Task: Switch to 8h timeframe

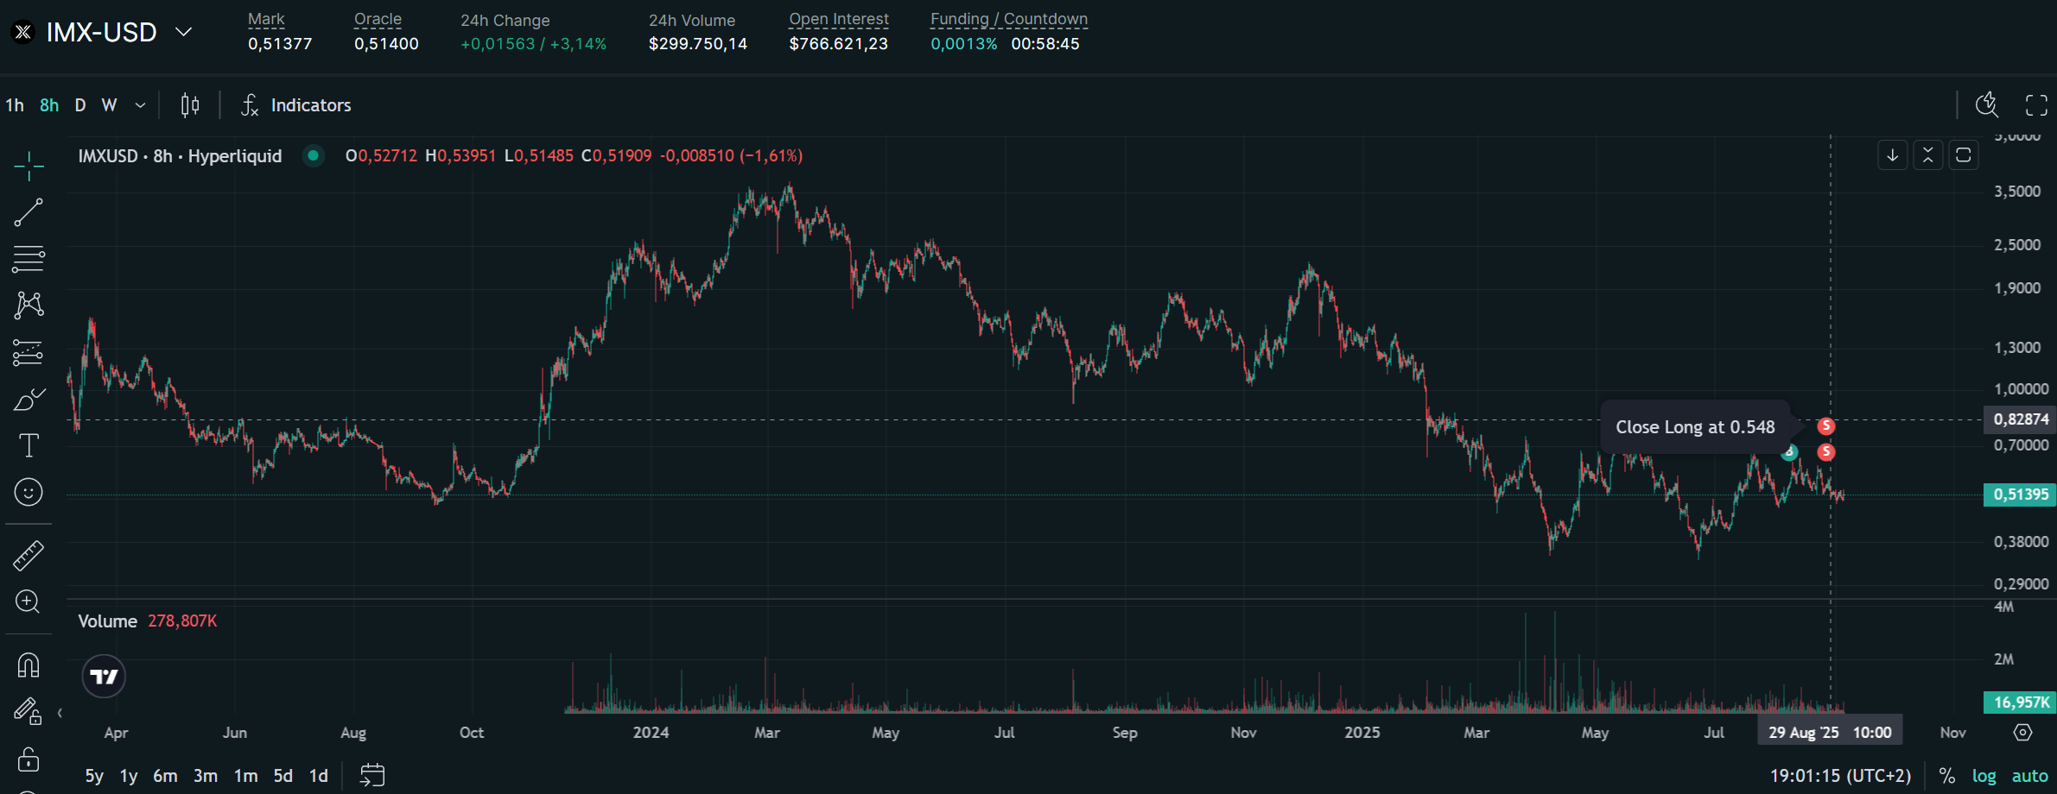Action: (x=49, y=105)
